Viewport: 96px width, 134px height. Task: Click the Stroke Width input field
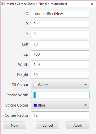[x=60, y=95]
